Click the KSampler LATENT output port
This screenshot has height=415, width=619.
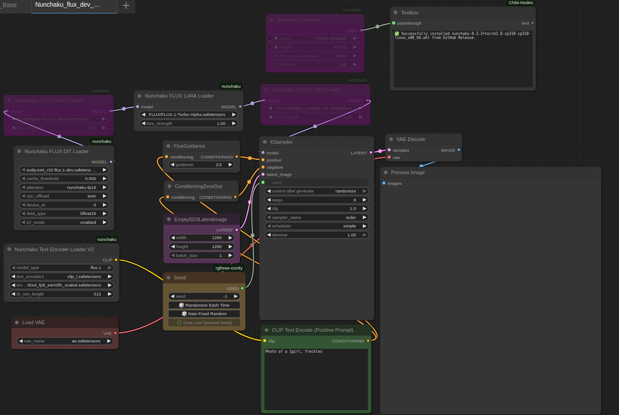(371, 153)
